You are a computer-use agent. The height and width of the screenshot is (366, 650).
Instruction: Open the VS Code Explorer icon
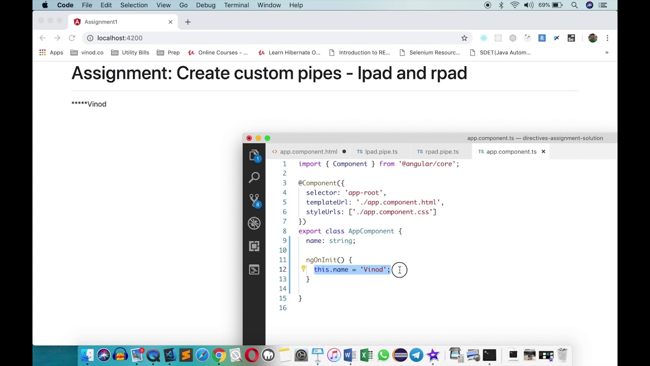tap(254, 156)
